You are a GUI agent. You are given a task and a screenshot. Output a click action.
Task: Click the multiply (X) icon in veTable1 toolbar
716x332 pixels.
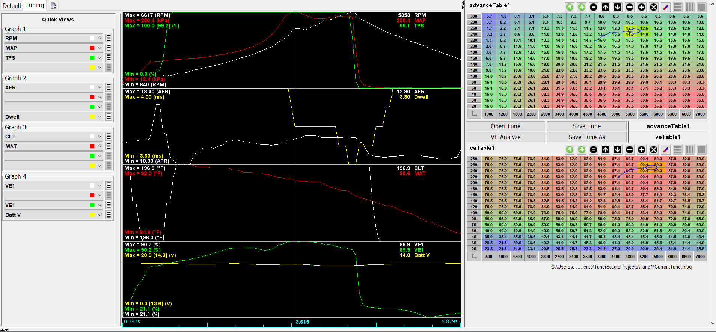point(654,150)
